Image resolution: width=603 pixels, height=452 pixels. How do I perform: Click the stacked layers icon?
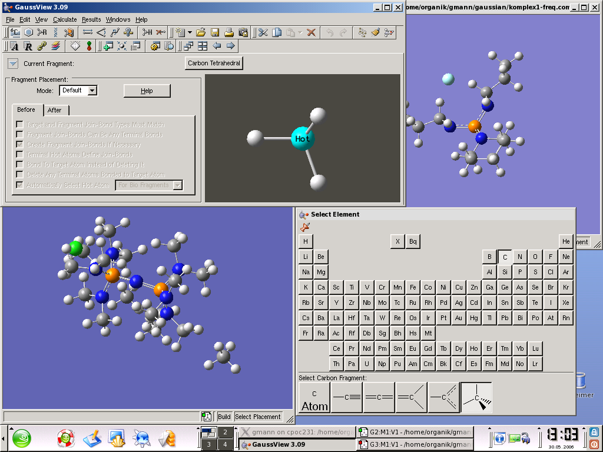pyautogui.click(x=55, y=46)
